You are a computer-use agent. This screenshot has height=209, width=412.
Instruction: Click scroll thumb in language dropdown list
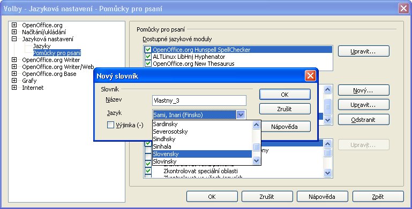click(256, 147)
